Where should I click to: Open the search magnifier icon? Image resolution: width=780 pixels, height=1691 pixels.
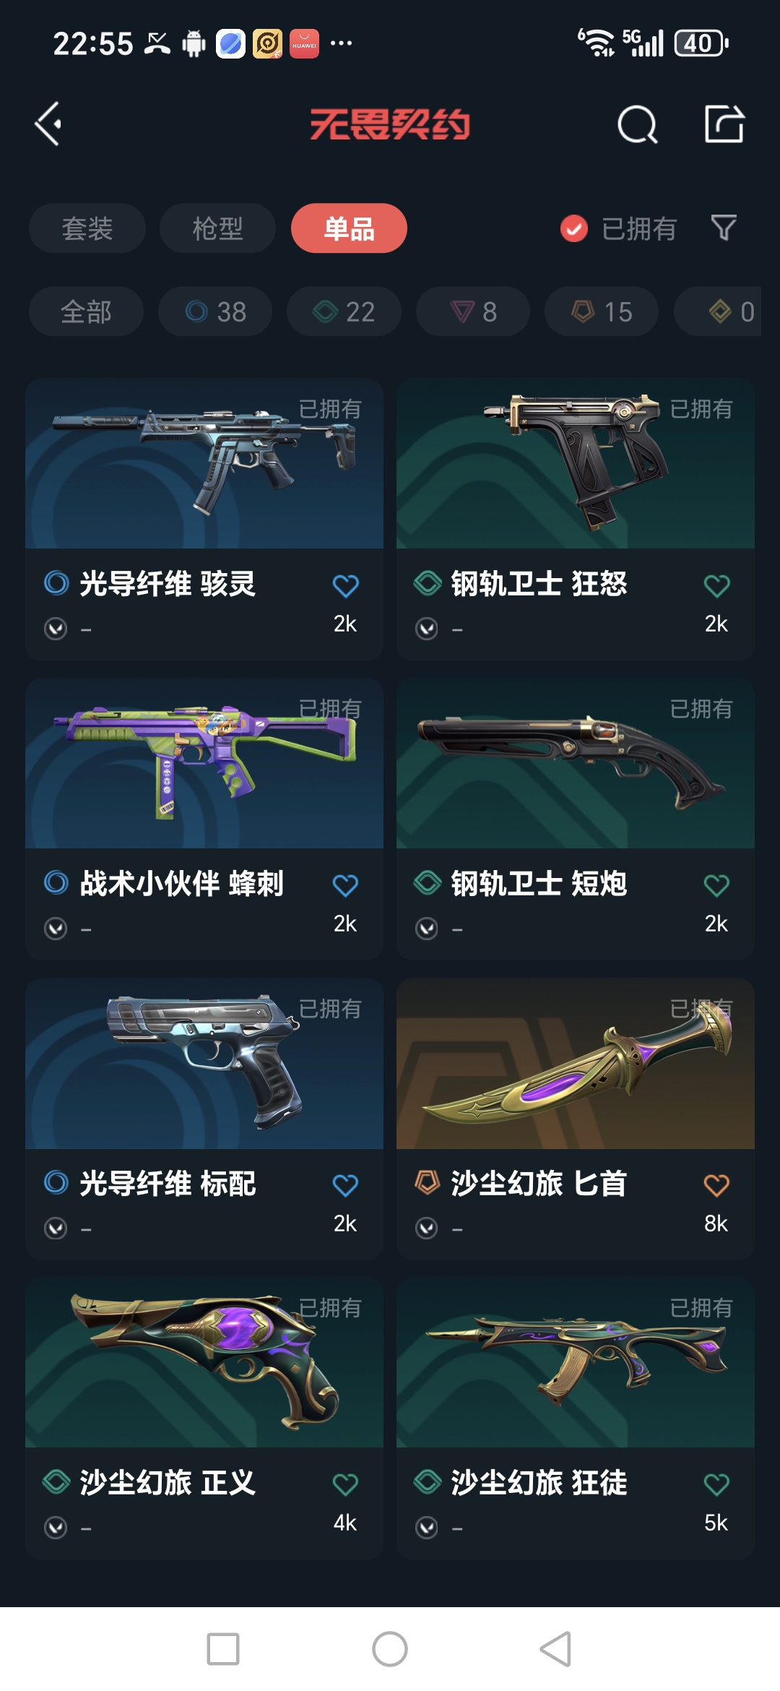click(x=638, y=124)
